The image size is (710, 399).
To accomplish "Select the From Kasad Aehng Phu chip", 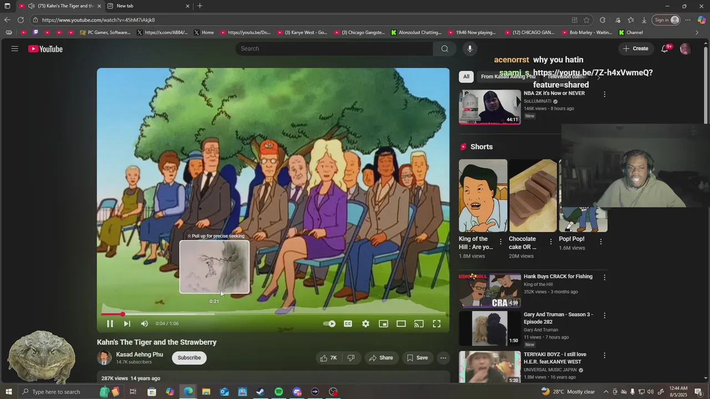I will point(508,76).
